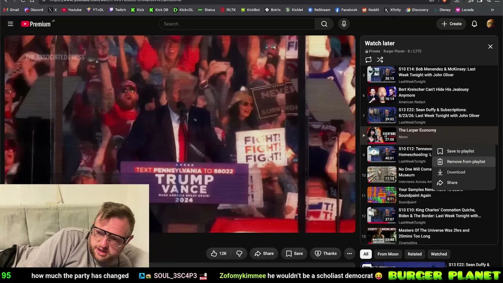Viewport: 503px width, 283px height.
Task: Send a Thanks on this video
Action: point(326,254)
